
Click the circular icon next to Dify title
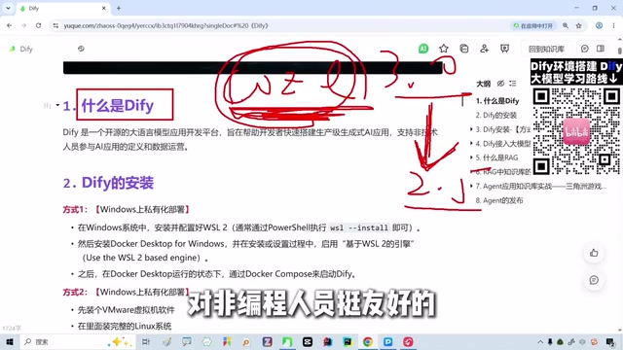81,49
